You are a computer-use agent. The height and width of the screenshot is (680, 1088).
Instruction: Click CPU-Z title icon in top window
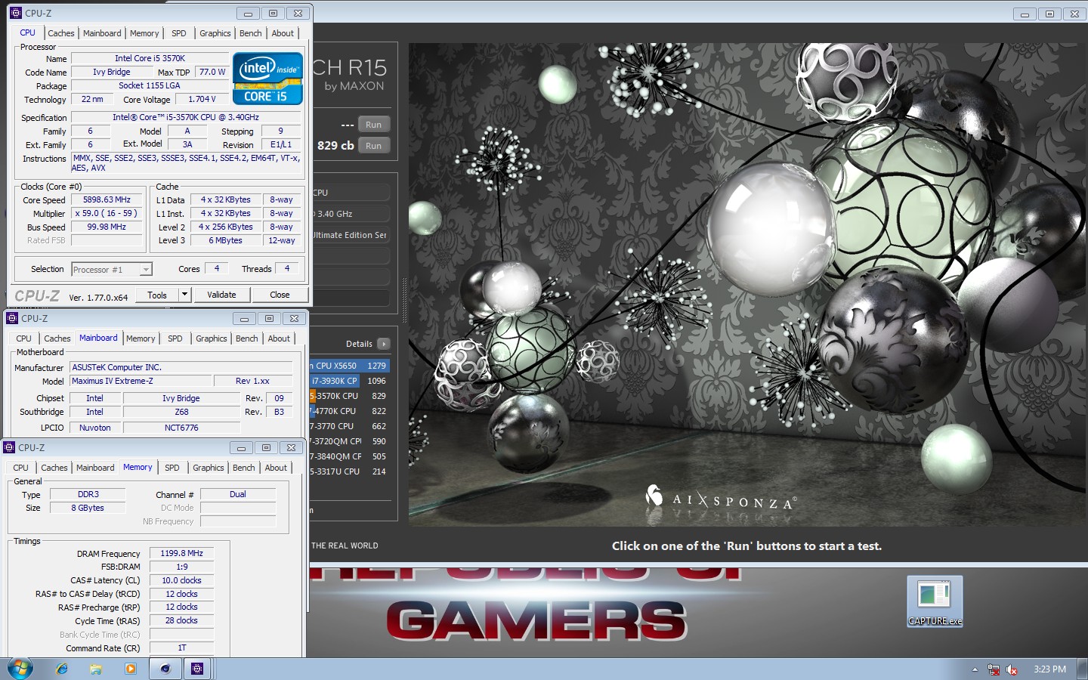coord(16,13)
